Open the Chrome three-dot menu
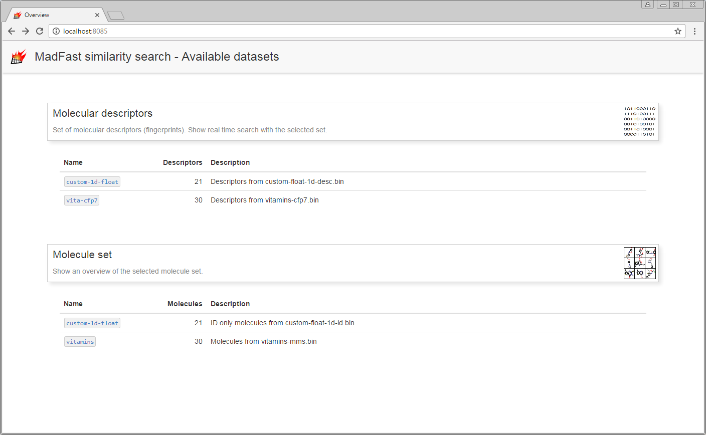This screenshot has height=435, width=706. (x=694, y=31)
